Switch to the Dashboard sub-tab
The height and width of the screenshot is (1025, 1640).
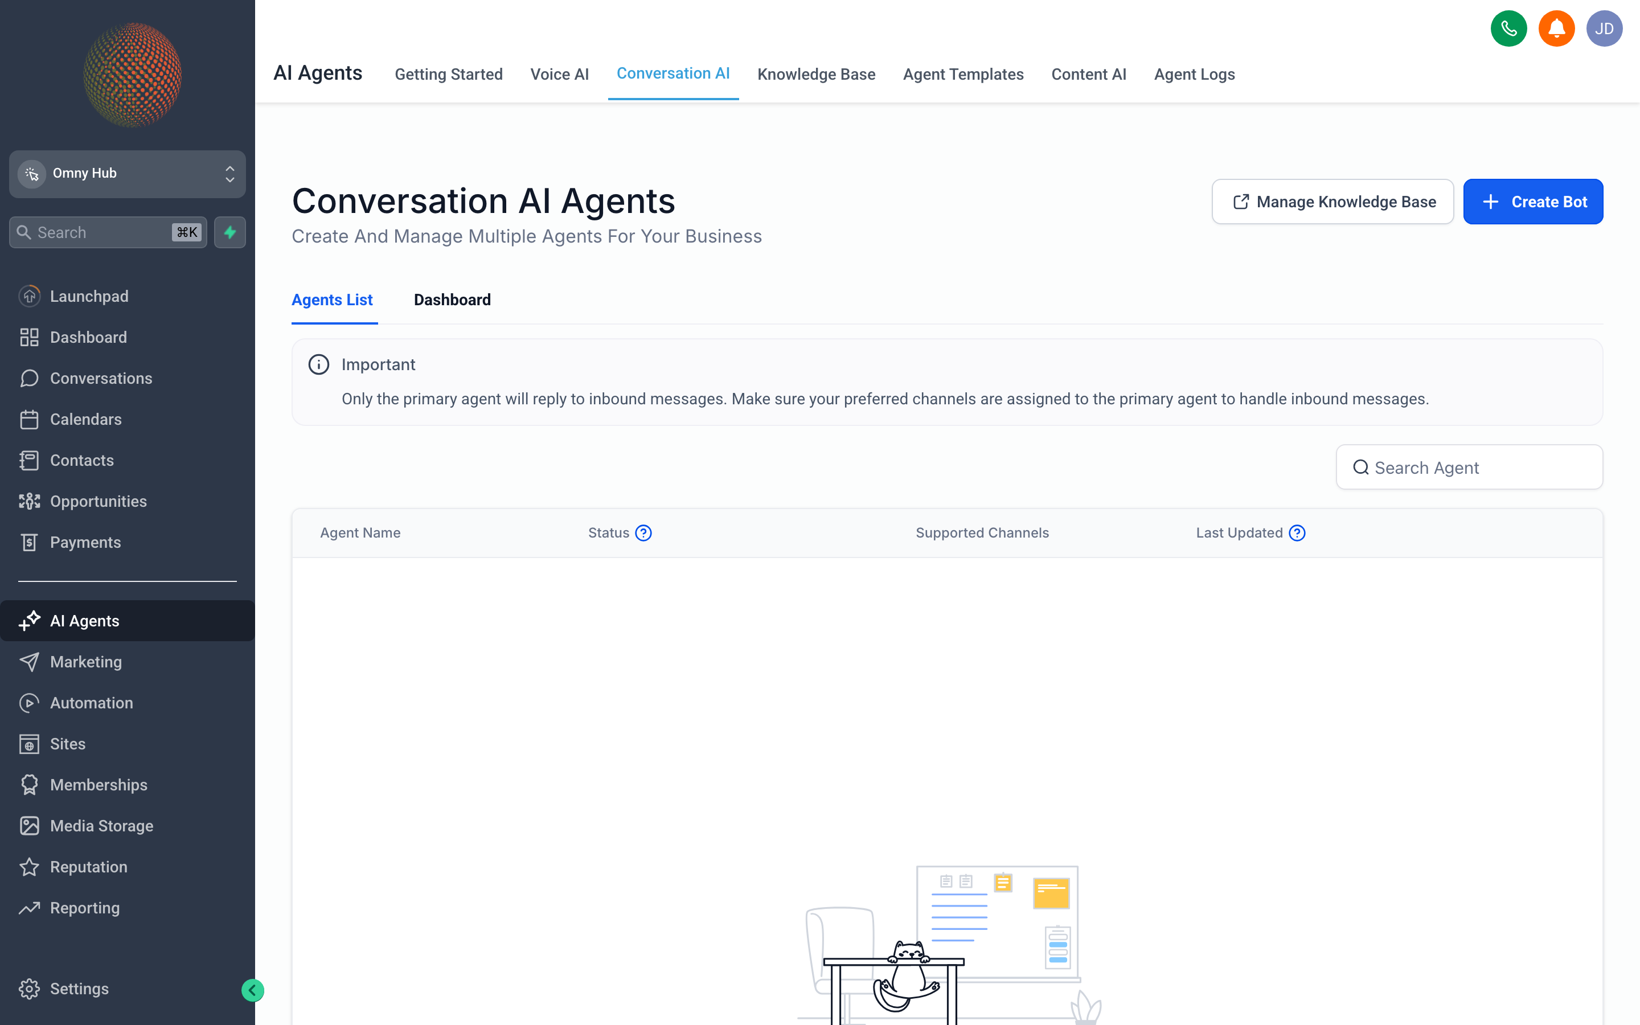[x=452, y=300]
